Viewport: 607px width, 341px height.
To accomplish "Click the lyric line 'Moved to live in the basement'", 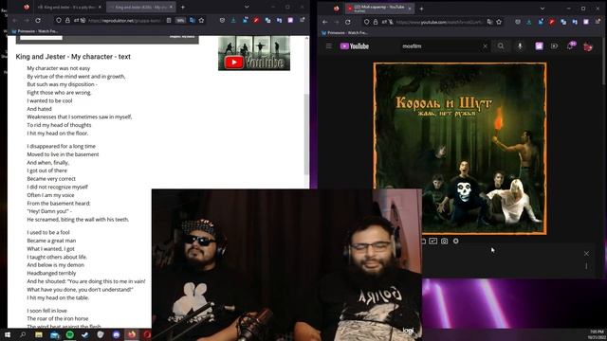I will pyautogui.click(x=63, y=154).
